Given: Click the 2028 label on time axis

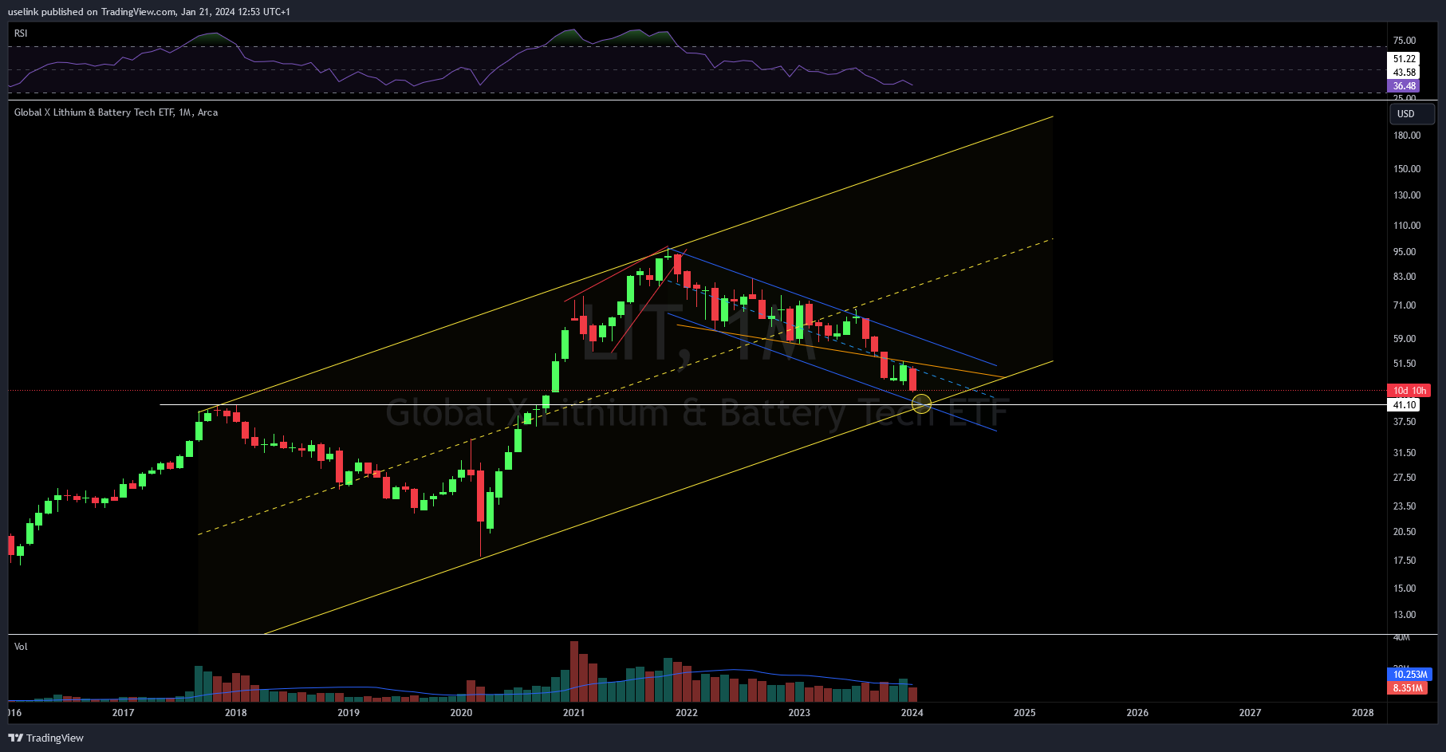Looking at the screenshot, I should click(1362, 713).
